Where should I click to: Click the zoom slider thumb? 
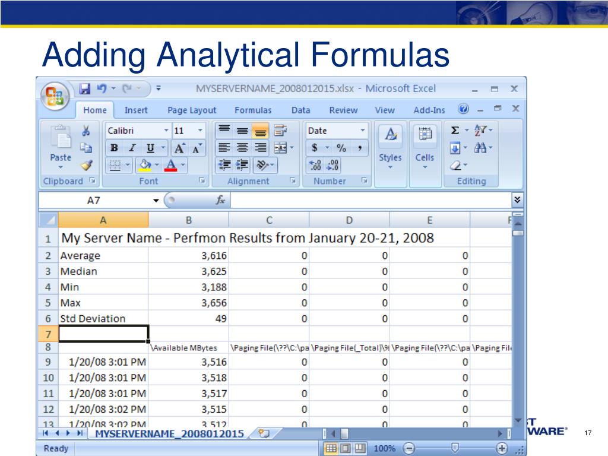[x=455, y=448]
